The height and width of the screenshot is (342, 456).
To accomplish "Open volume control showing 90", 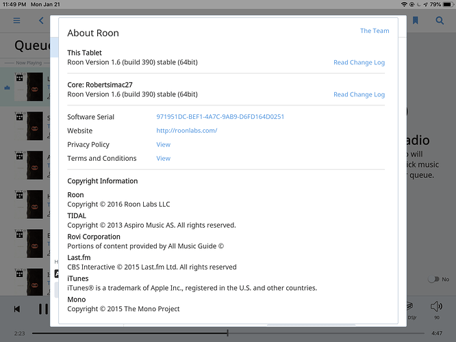I will pyautogui.click(x=437, y=307).
